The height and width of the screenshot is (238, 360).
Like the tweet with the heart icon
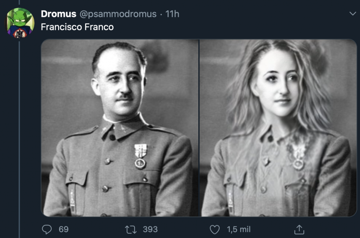(214, 230)
